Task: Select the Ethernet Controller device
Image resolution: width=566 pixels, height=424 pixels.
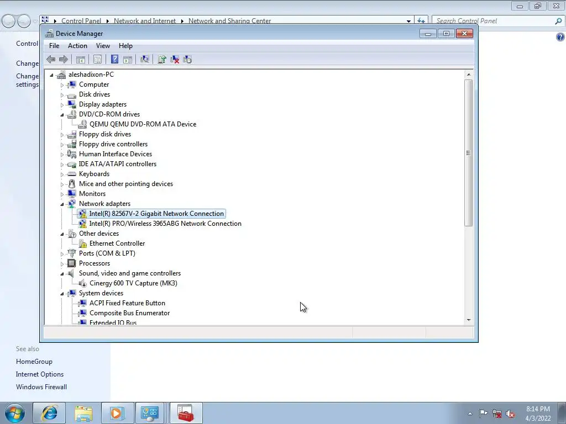Action: [x=117, y=243]
